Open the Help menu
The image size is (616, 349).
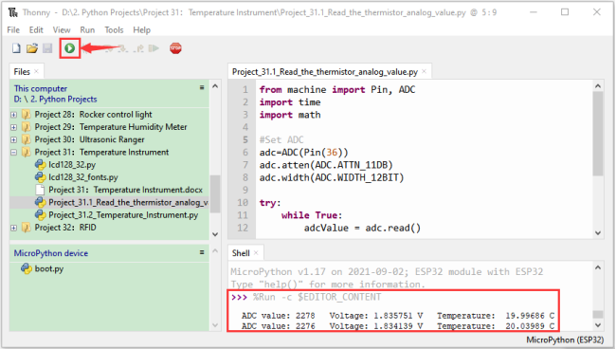pyautogui.click(x=141, y=29)
